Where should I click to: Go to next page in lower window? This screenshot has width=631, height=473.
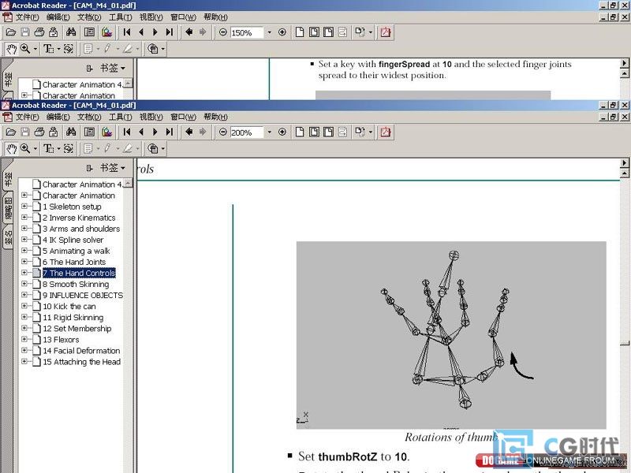[155, 132]
